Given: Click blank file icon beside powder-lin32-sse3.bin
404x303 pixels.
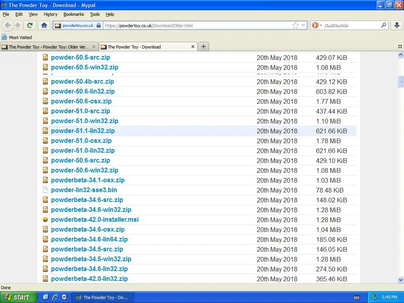Looking at the screenshot, I should (45, 190).
